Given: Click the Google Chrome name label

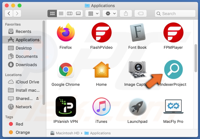Looking at the screenshot, I should tap(66, 84).
